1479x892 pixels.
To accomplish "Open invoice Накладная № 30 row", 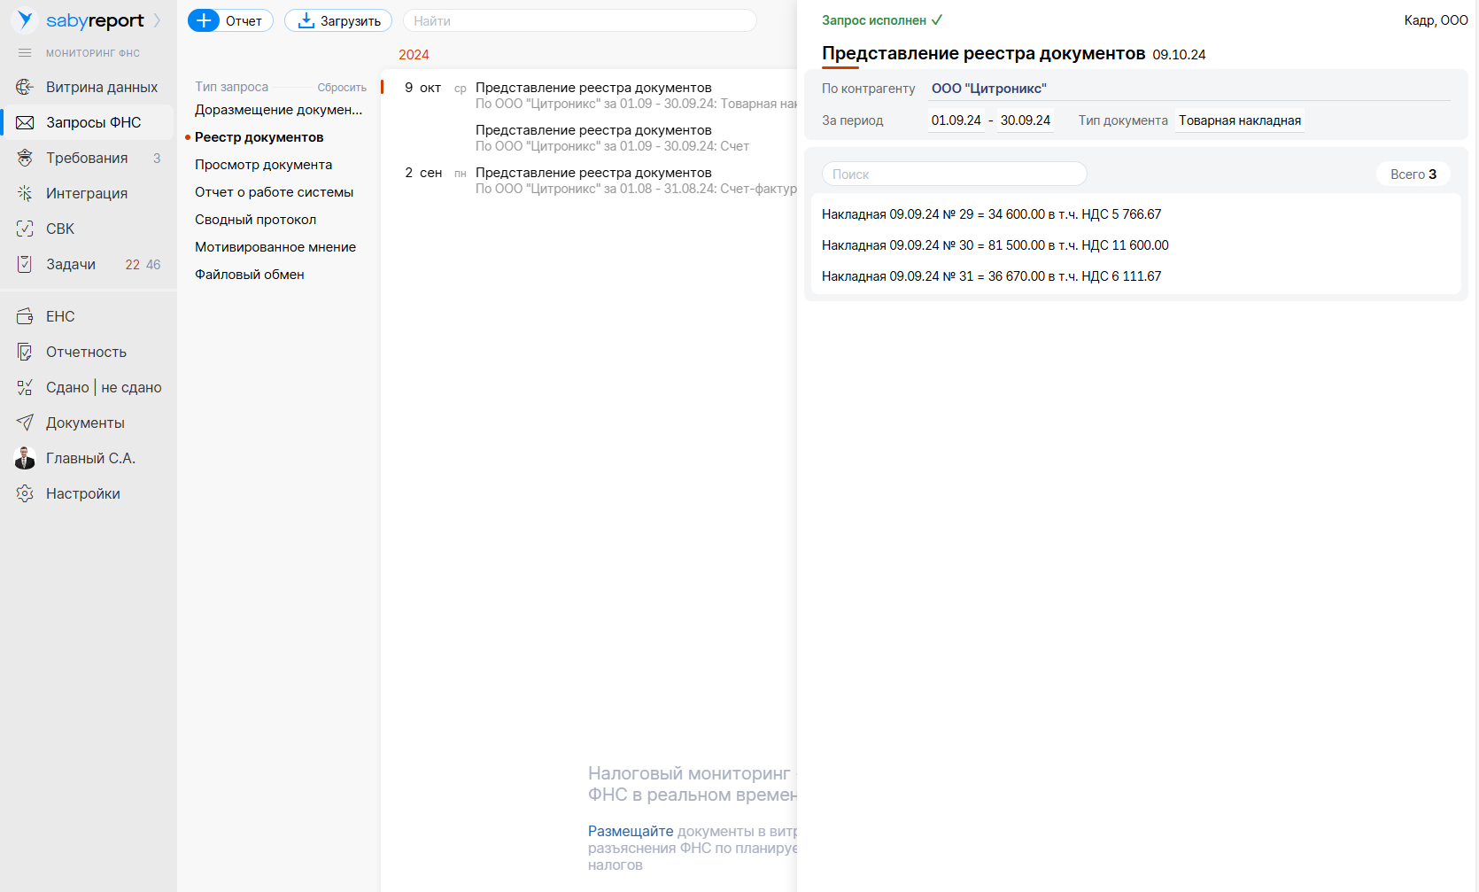I will (995, 245).
